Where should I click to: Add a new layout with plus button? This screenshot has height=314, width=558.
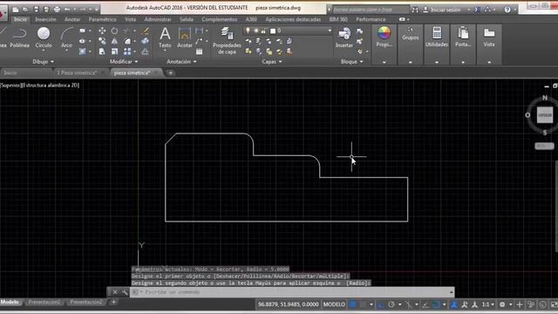(113, 303)
